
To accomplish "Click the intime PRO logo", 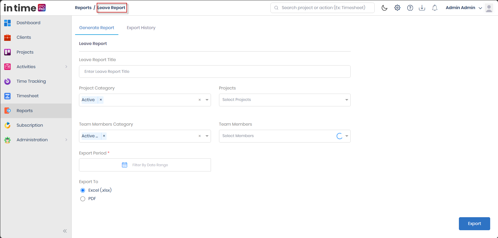I will 25,8.
